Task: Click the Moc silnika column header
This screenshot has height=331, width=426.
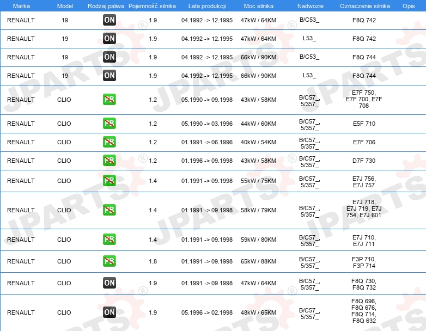Action: [259, 6]
